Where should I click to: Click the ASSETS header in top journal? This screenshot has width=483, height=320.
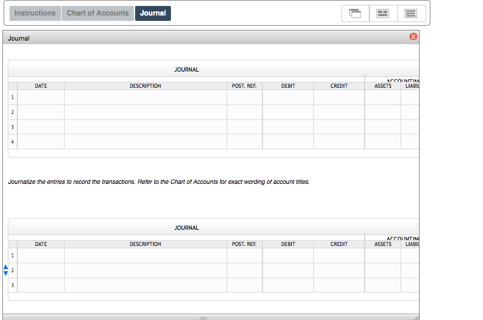(x=383, y=86)
